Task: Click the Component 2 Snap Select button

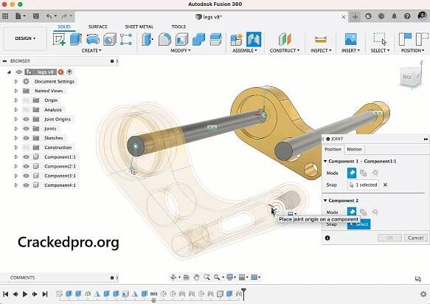Action: 358,224
